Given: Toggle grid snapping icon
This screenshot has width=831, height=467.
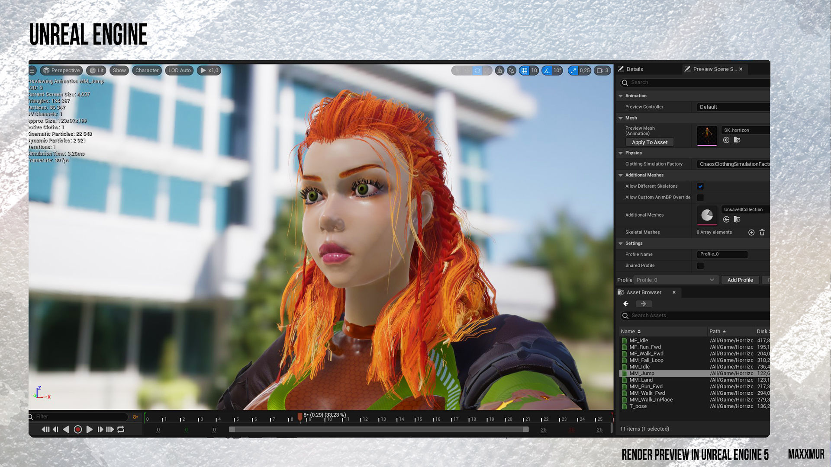Looking at the screenshot, I should [524, 70].
